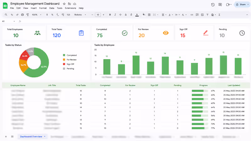Toggle italic formatting
251x141 pixels.
[115, 15]
